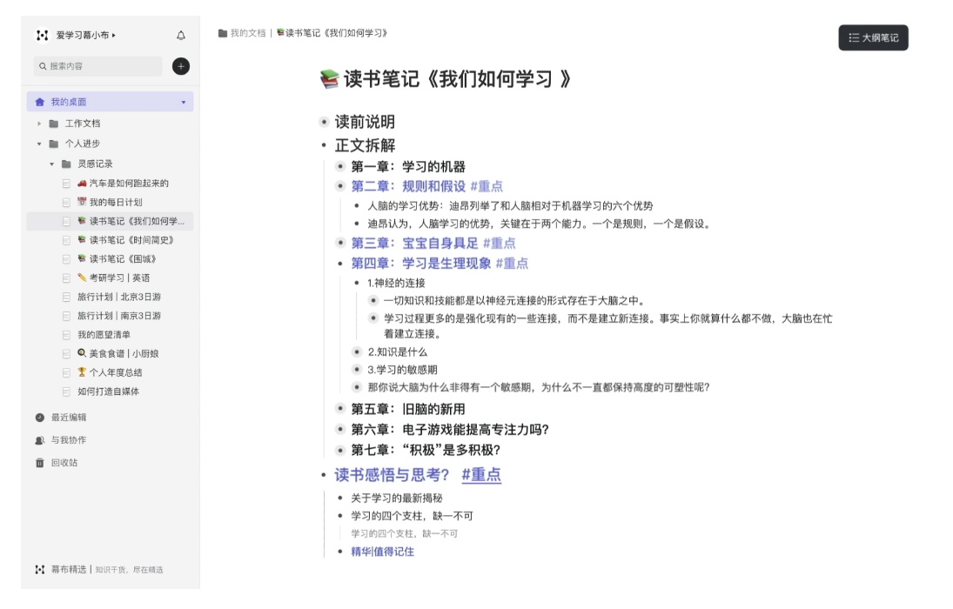Click the #重点 tag beside 读书感悟与思考
The width and height of the screenshot is (953, 609).
point(481,475)
